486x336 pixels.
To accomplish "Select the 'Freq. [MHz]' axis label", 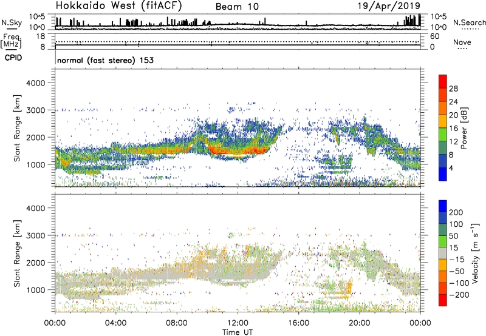I will pyautogui.click(x=11, y=41).
